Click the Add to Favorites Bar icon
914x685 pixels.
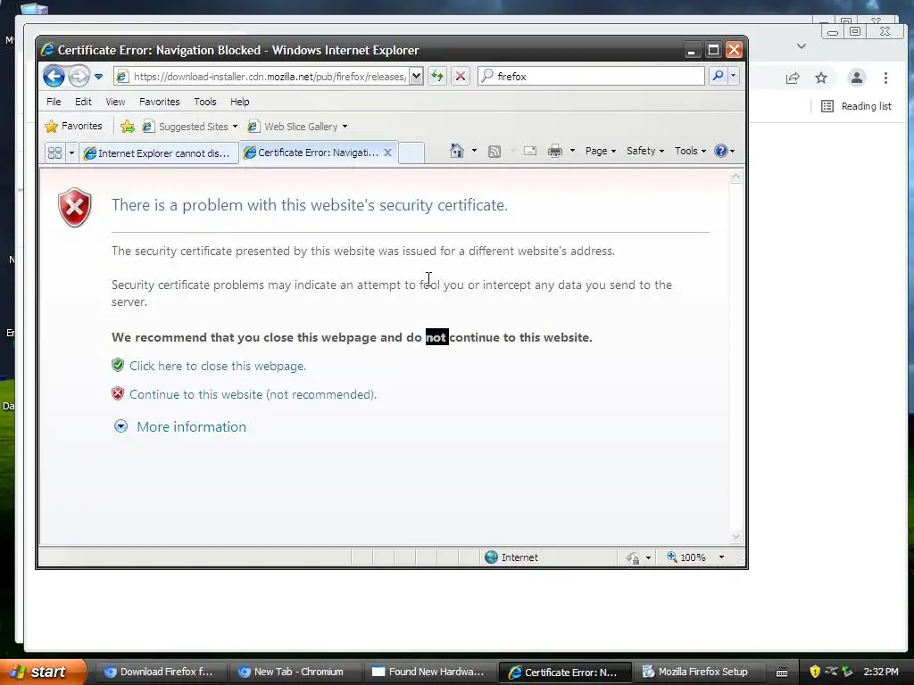pos(127,127)
